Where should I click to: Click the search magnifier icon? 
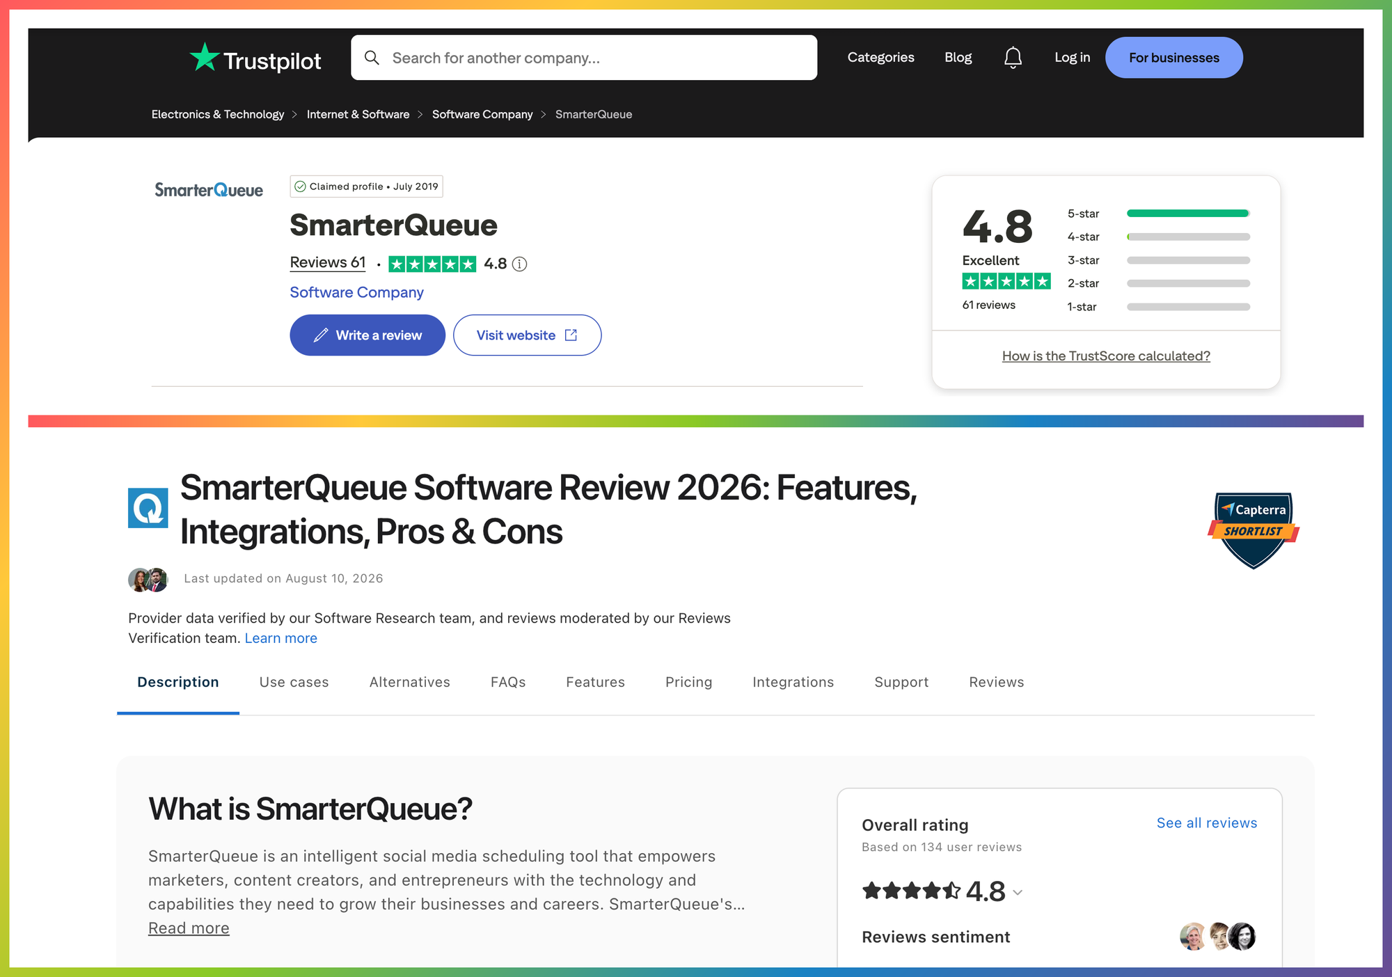click(x=372, y=58)
